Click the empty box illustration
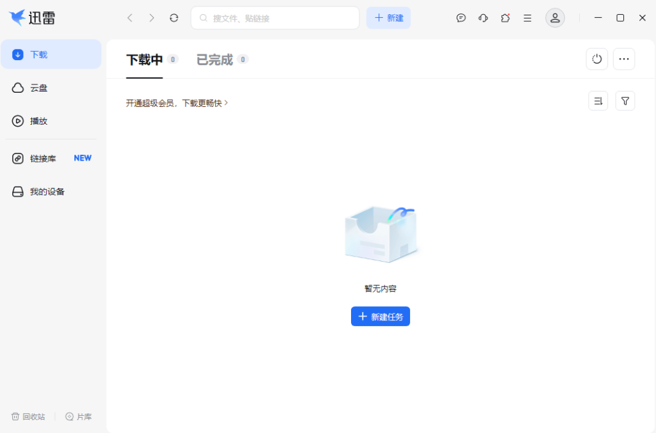Image resolution: width=656 pixels, height=433 pixels. click(381, 234)
